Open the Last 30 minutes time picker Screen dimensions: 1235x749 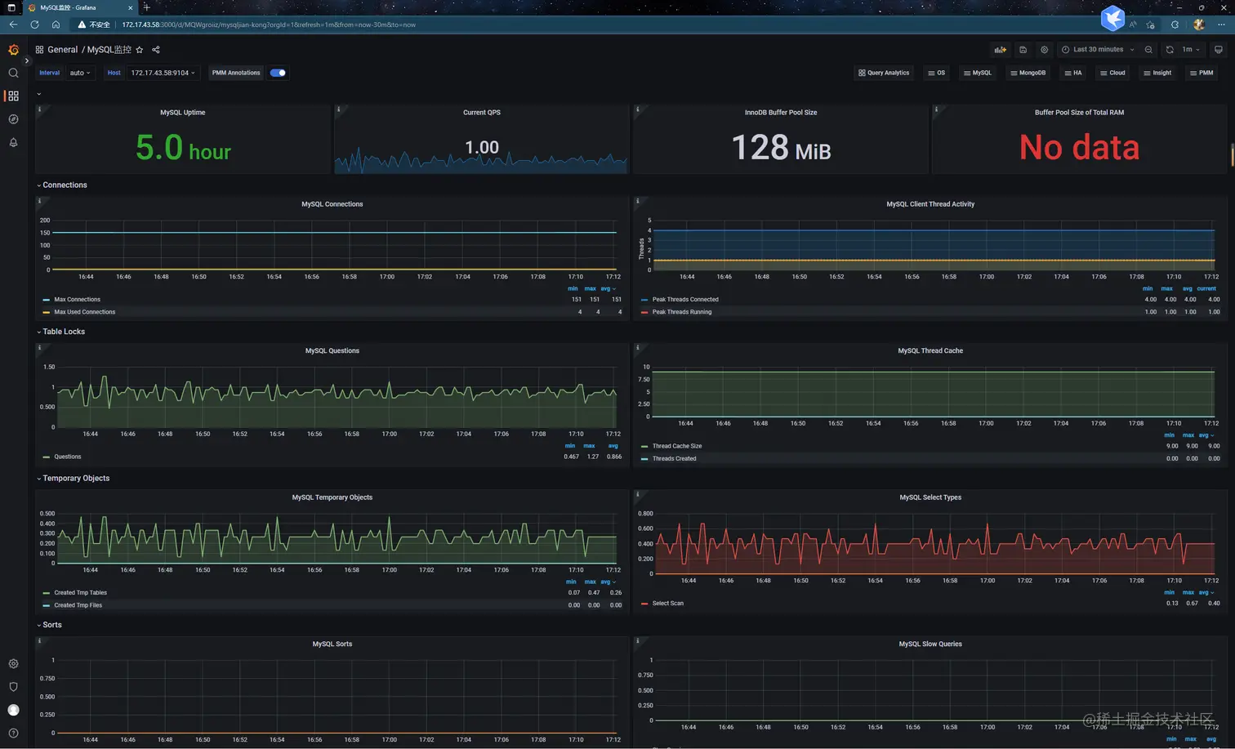click(x=1098, y=50)
